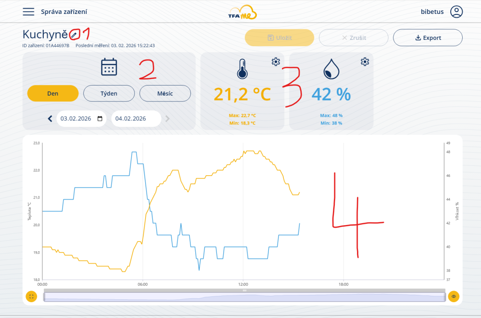Click the Export button
The height and width of the screenshot is (318, 481).
tap(428, 37)
